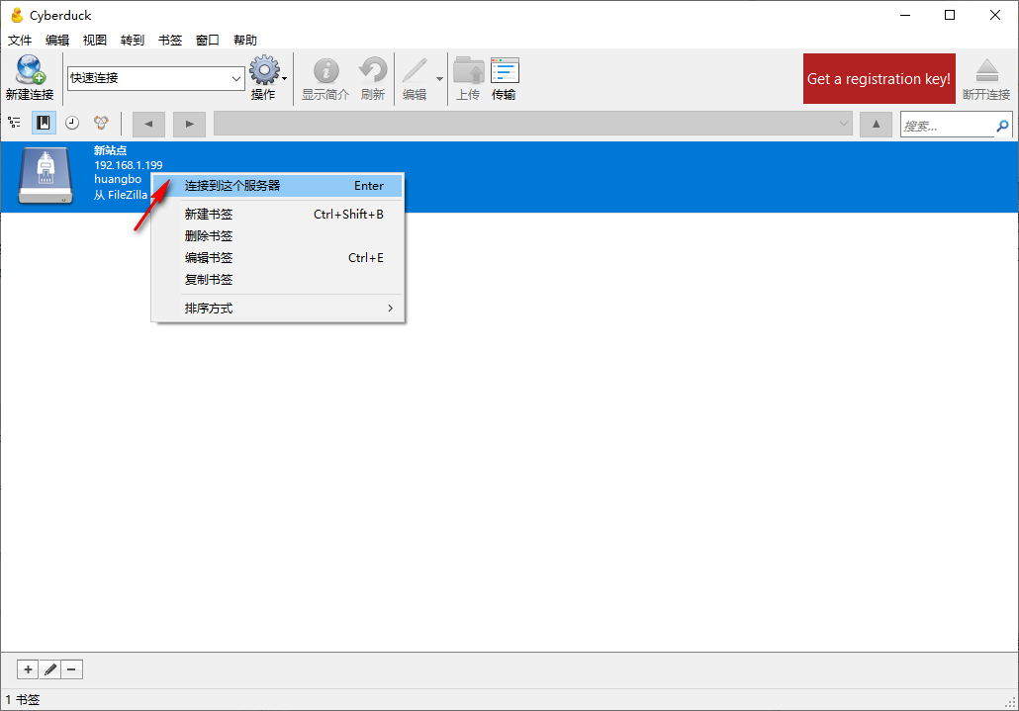
Task: Open the Edit (编辑) menu in menu bar
Action: coord(57,41)
